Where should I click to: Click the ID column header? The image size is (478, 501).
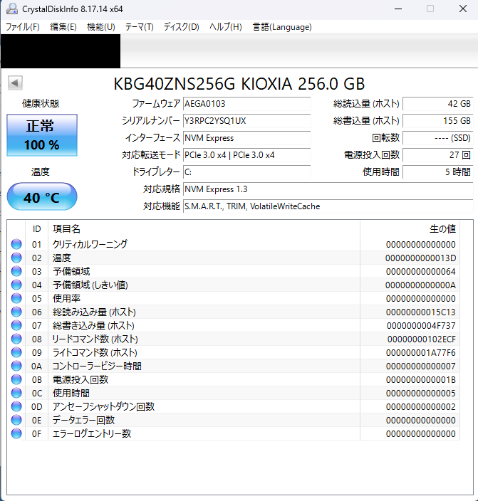pos(37,228)
